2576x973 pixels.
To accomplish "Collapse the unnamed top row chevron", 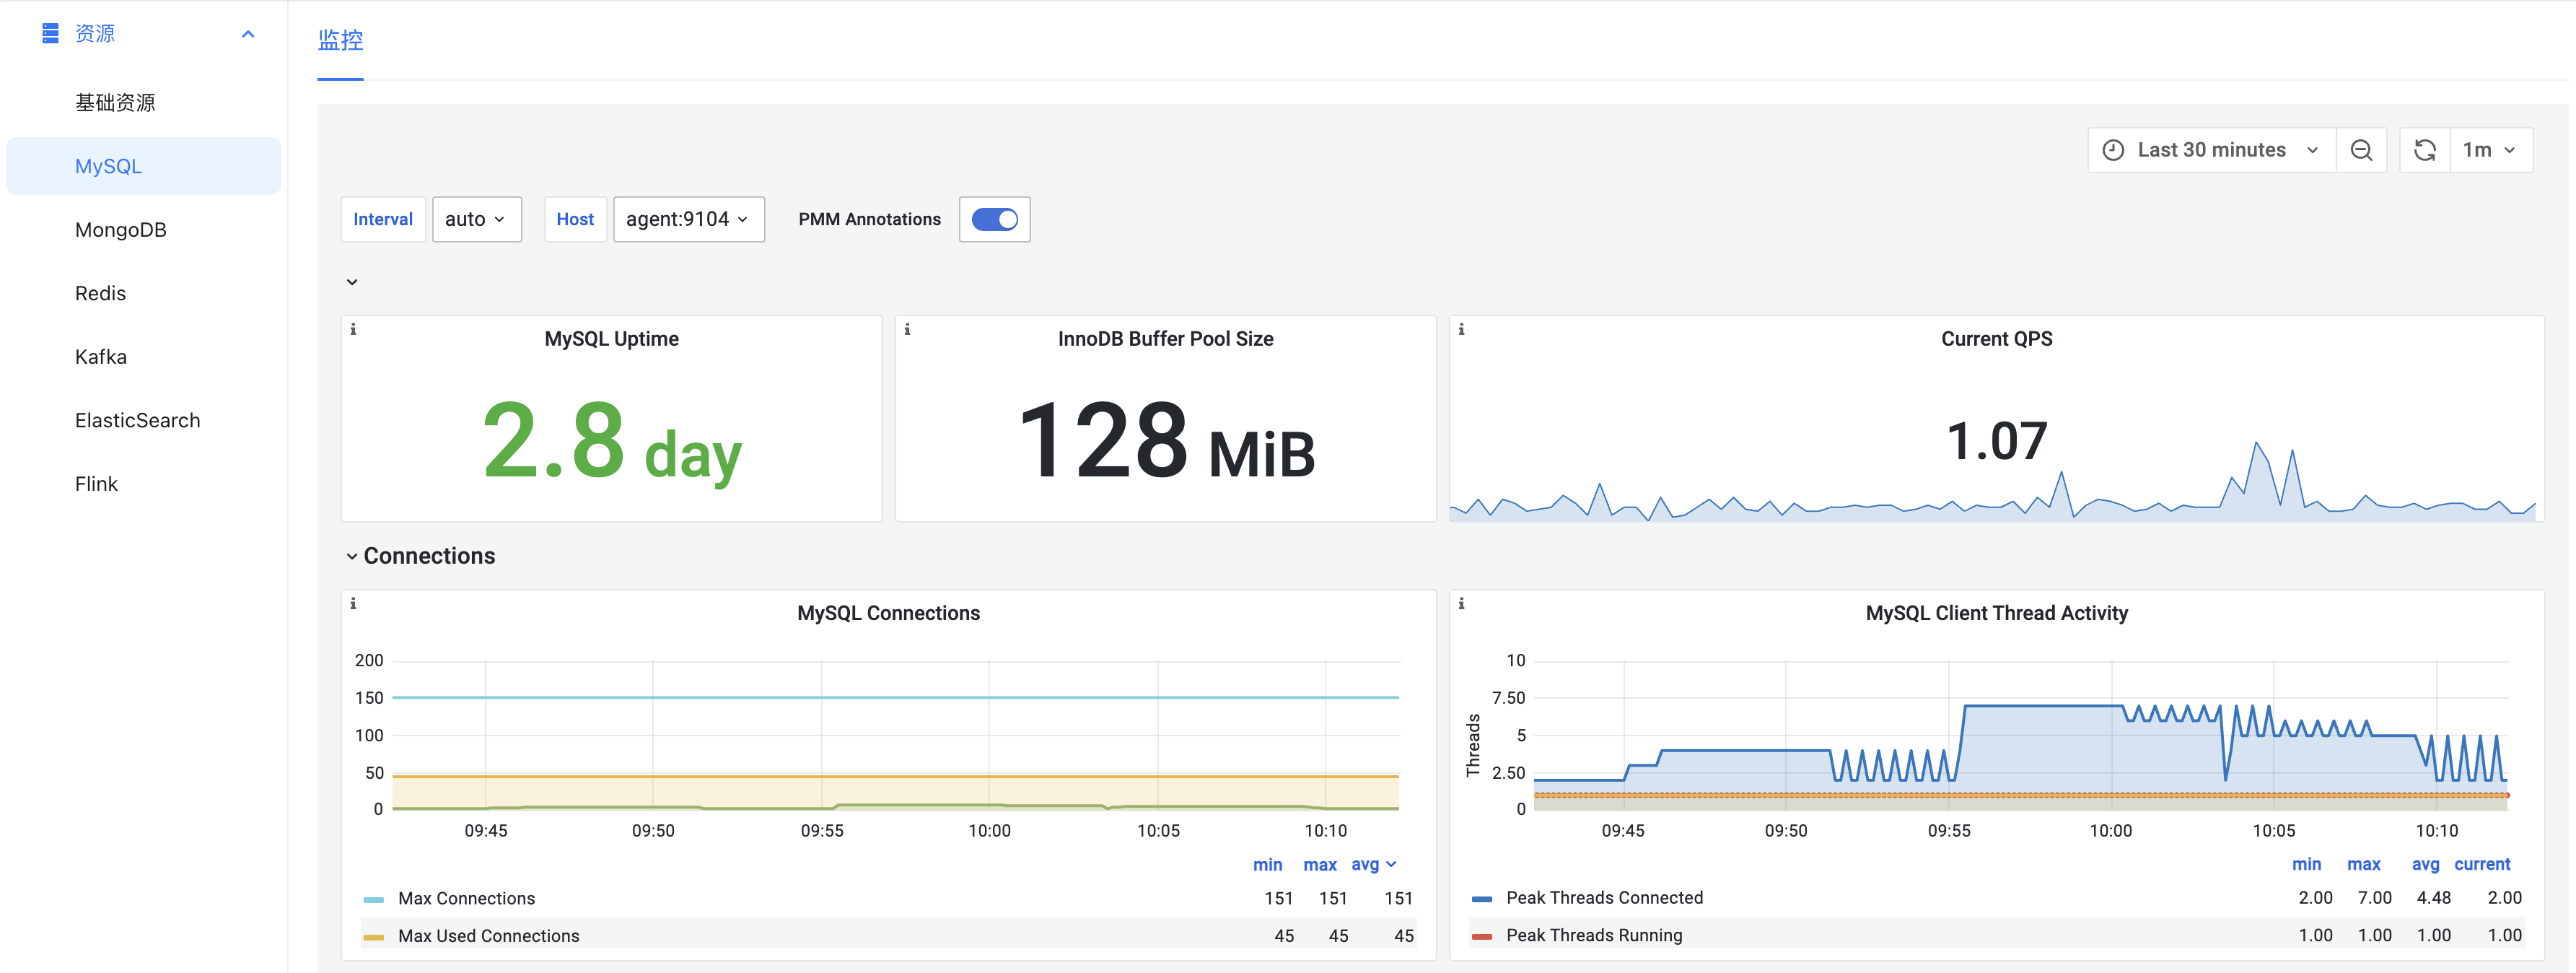I will click(352, 282).
